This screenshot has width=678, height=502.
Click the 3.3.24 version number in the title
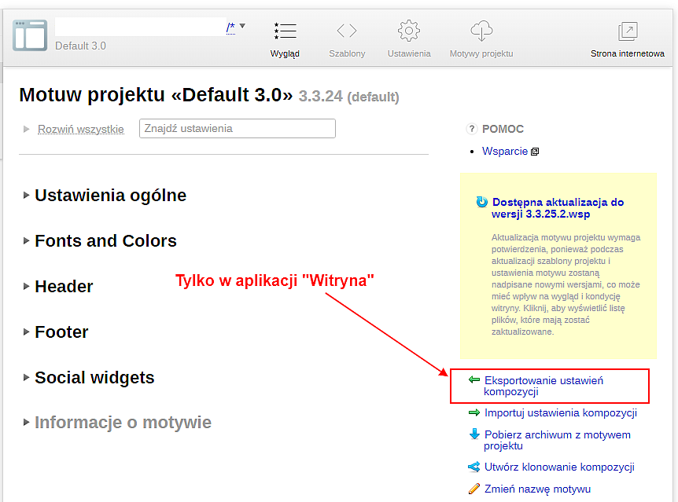click(x=320, y=97)
